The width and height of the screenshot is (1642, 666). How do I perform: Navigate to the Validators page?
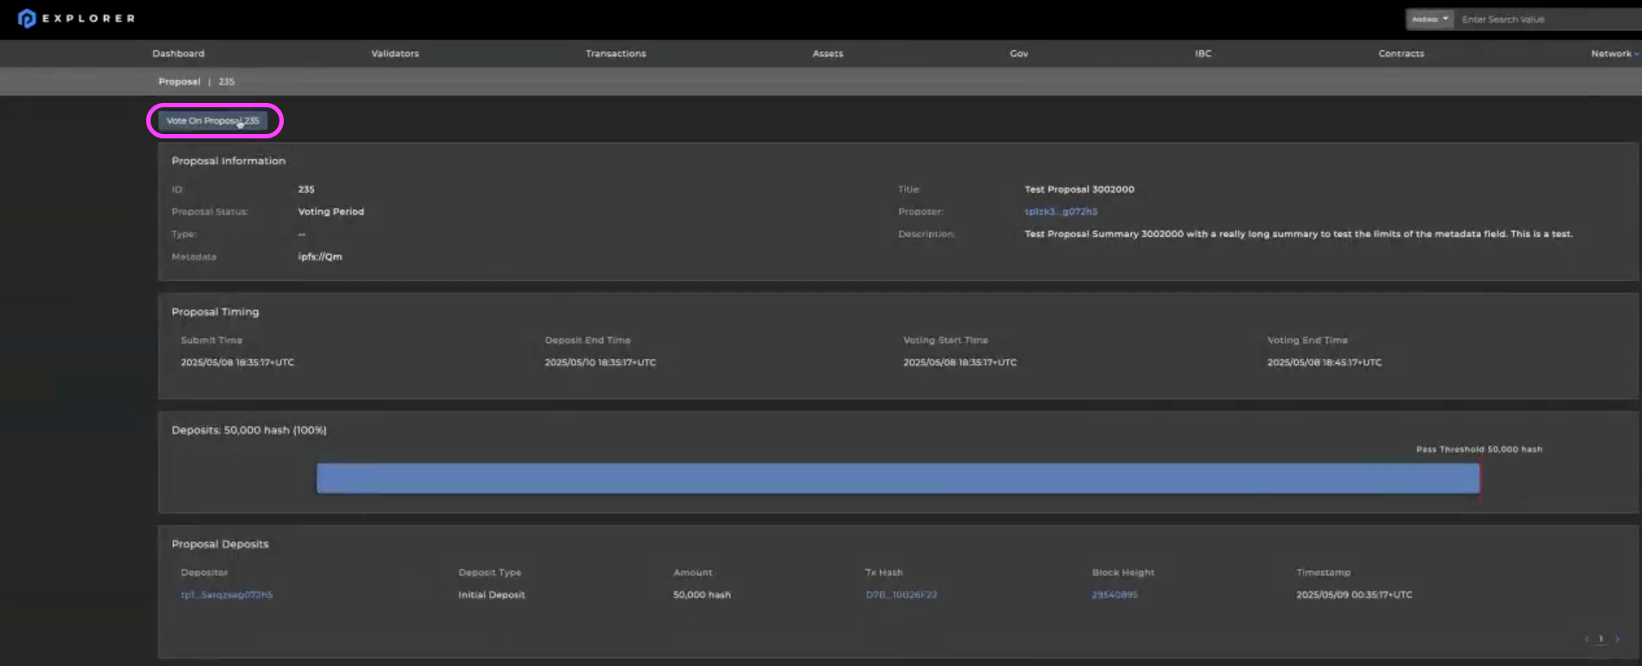point(394,54)
